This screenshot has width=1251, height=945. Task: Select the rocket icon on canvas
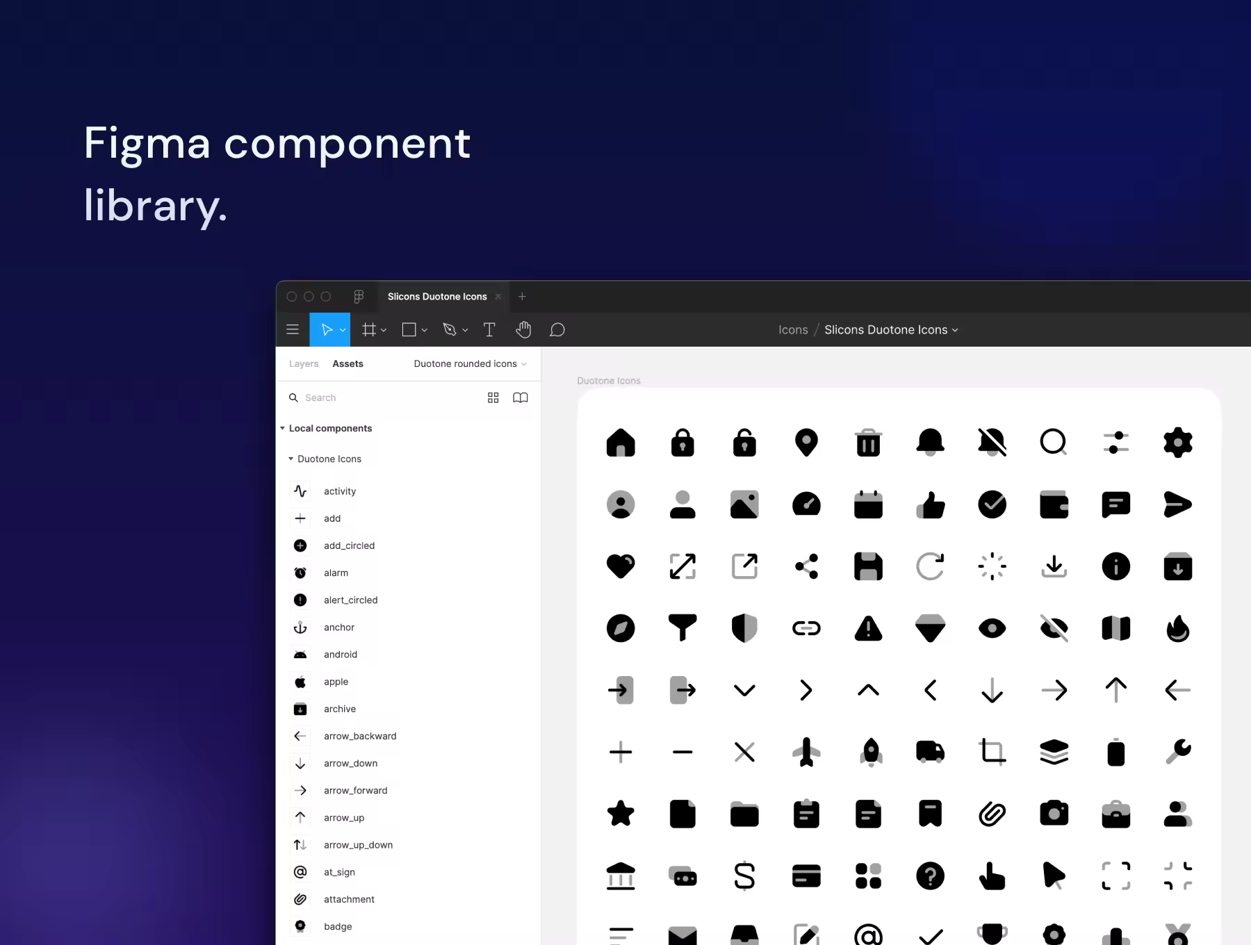tap(871, 752)
